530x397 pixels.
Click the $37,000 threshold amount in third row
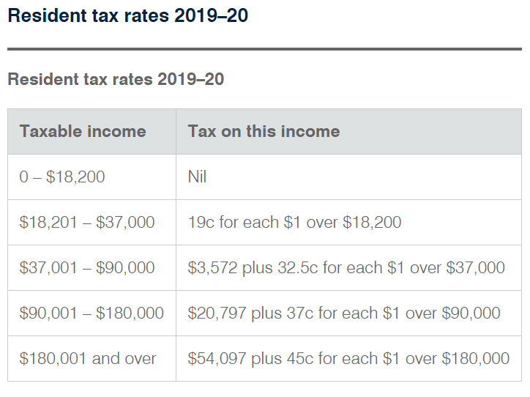[x=475, y=267]
